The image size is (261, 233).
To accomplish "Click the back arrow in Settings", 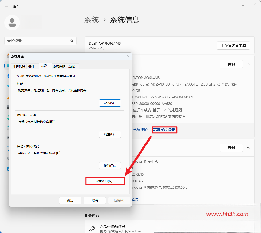I will click(6, 6).
